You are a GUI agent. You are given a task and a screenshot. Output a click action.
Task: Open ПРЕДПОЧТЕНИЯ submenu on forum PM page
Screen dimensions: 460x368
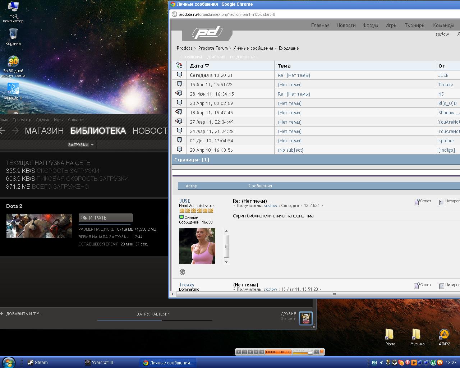[243, 57]
